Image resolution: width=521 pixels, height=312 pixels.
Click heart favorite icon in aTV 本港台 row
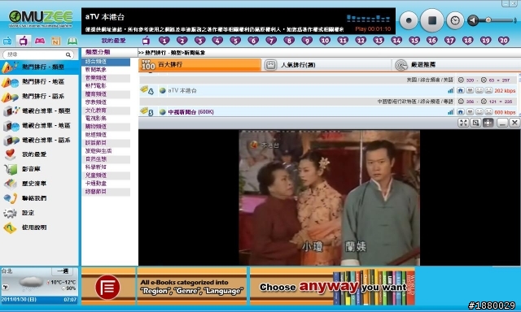pos(470,90)
